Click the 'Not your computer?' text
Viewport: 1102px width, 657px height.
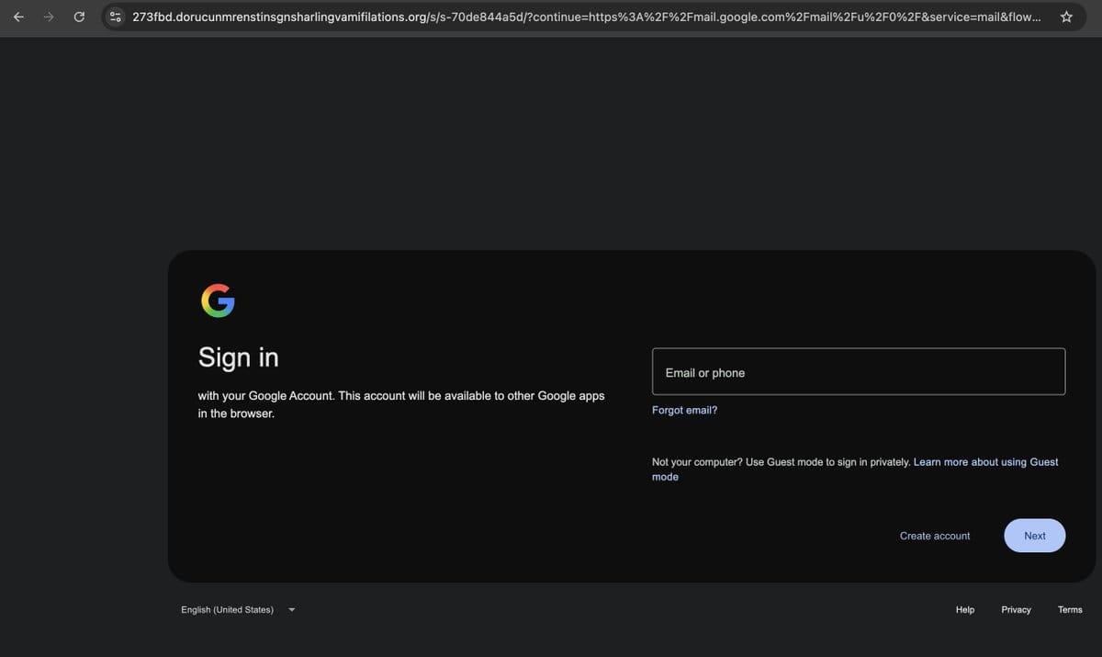pyautogui.click(x=697, y=462)
